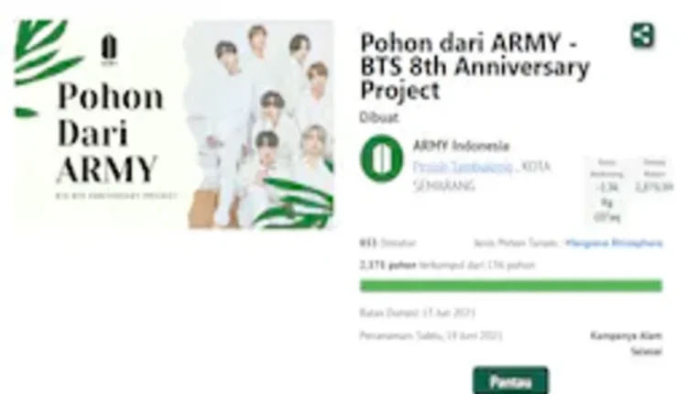Click the green leaf graphic at banner top-left
The height and width of the screenshot is (394, 687).
[x=44, y=52]
